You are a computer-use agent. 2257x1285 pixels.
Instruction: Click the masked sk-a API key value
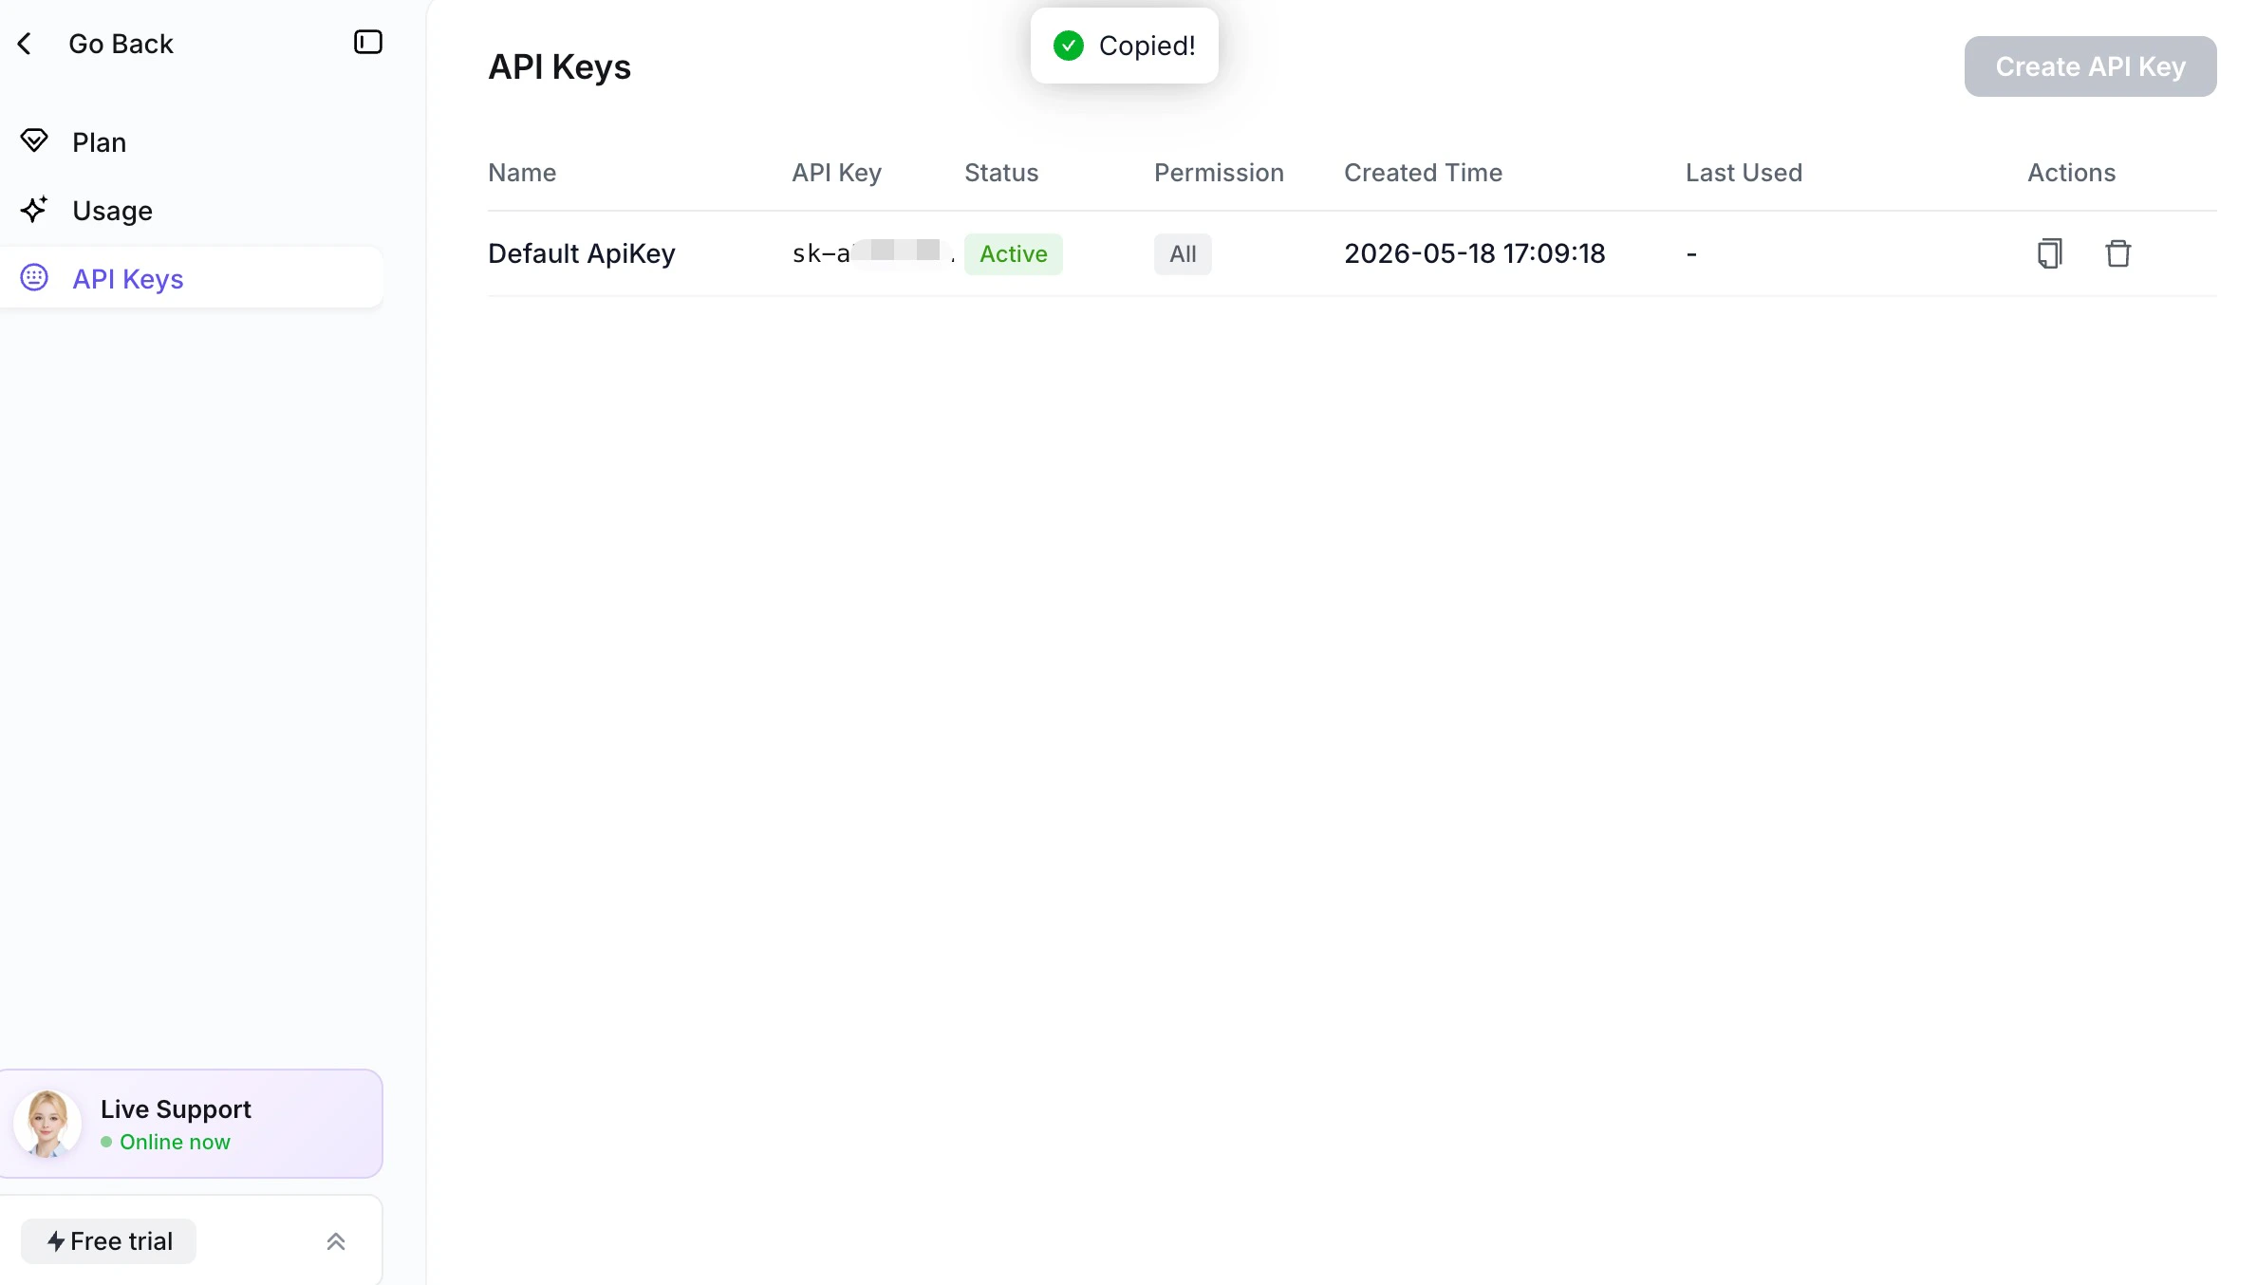point(873,253)
